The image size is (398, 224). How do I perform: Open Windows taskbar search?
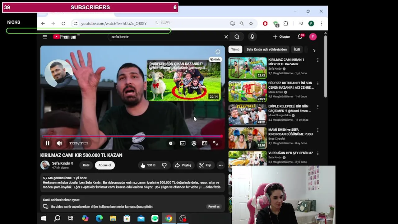click(57, 218)
